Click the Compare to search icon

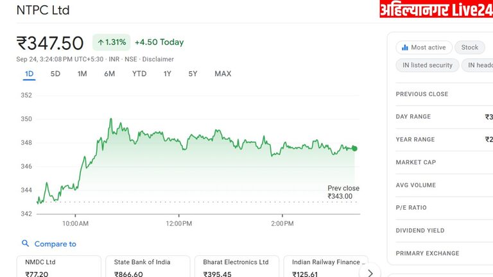(26, 244)
